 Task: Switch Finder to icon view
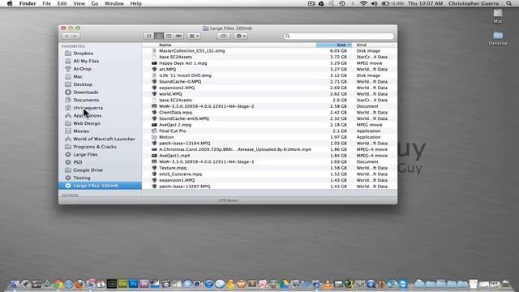pyautogui.click(x=149, y=36)
